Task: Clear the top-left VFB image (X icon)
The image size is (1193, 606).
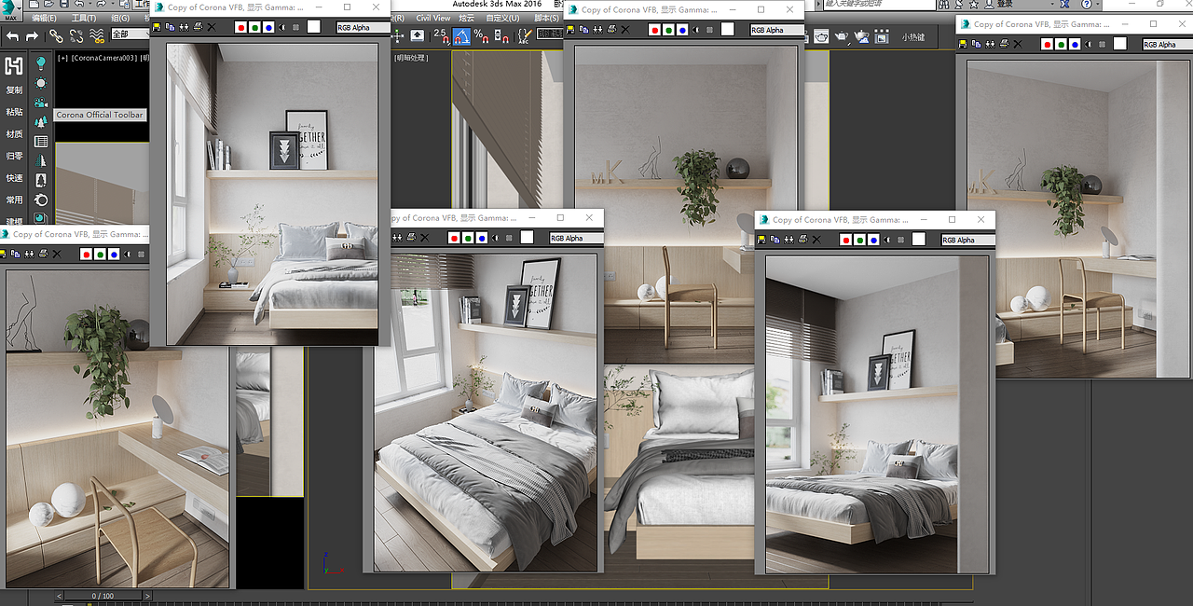Action: pyautogui.click(x=211, y=27)
